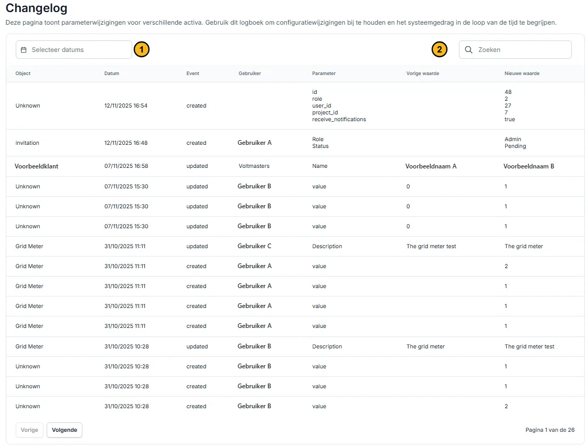
Task: Click the Gebruiker column header
Action: tap(250, 73)
